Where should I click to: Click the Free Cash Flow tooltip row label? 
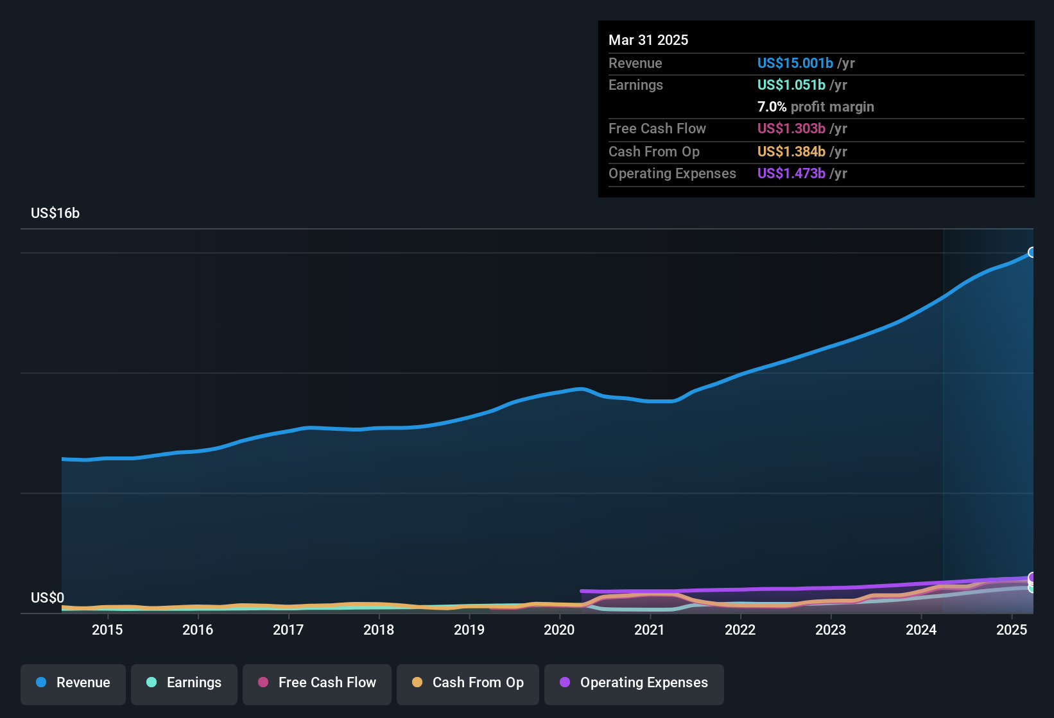tap(657, 128)
